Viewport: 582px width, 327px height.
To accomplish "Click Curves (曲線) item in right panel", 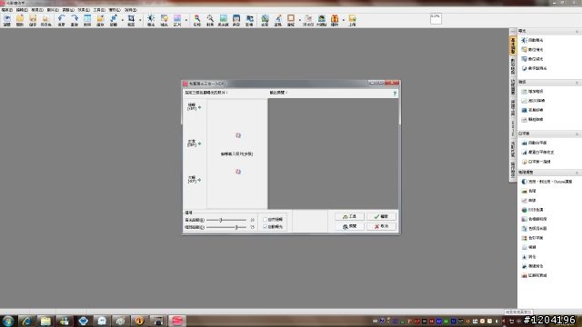I will pyautogui.click(x=529, y=200).
